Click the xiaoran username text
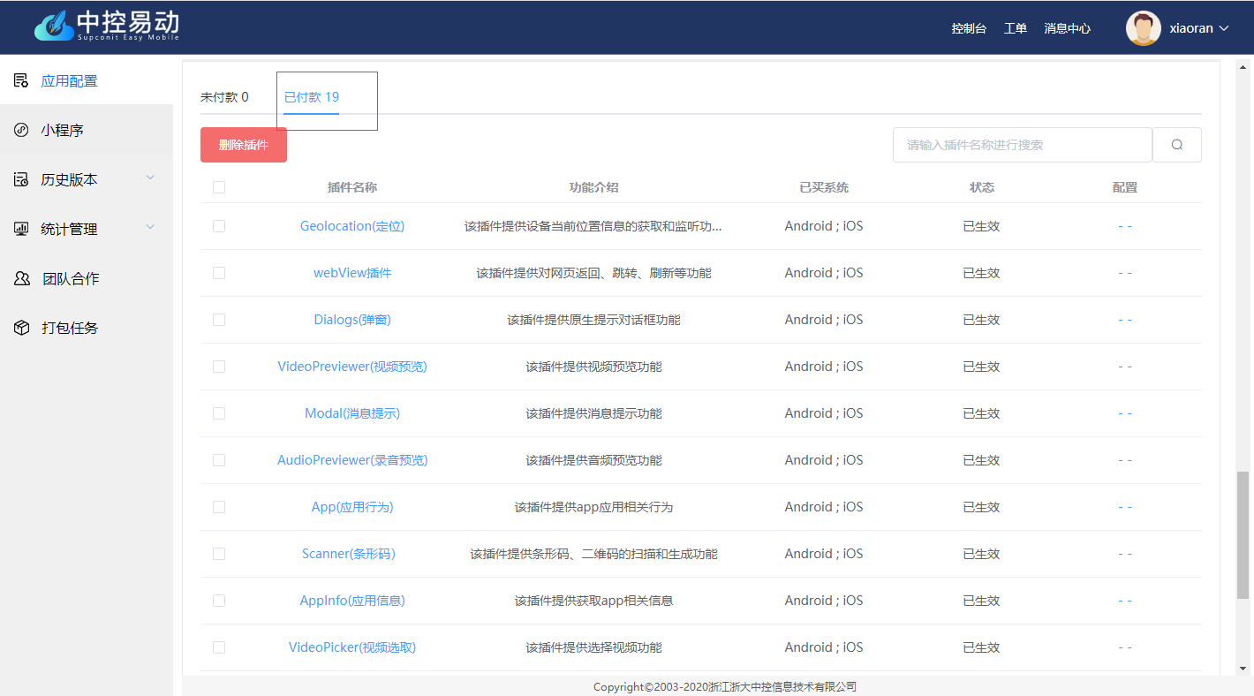The image size is (1254, 696). (1191, 28)
